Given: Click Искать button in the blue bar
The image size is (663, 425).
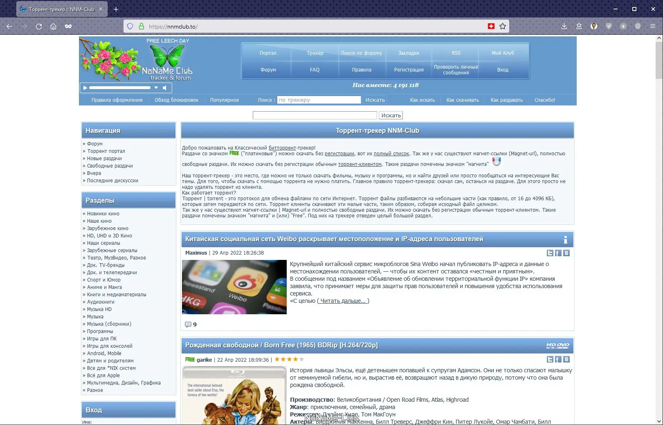Looking at the screenshot, I should coord(375,100).
